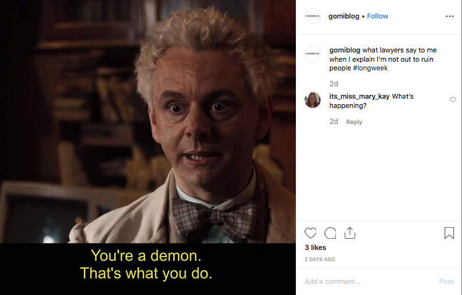Open the 2 DAYS AGO timestamp
The width and height of the screenshot is (462, 295).
click(x=320, y=259)
